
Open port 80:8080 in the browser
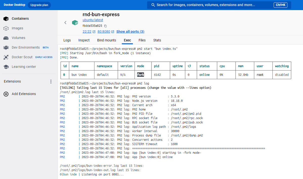click(x=104, y=32)
